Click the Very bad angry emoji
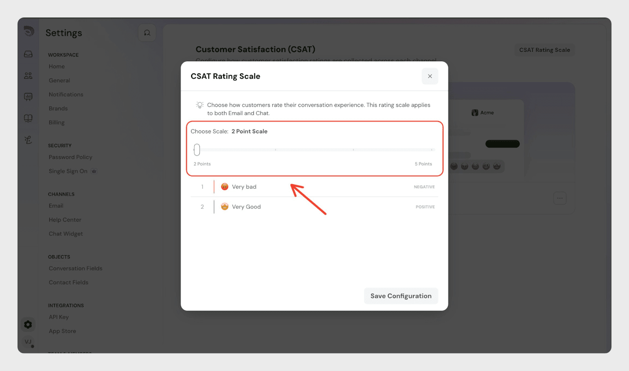This screenshot has height=371, width=629. (x=224, y=187)
